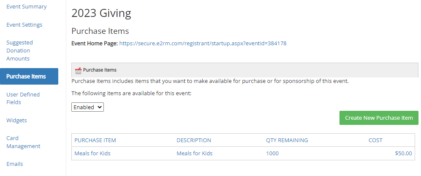Select Suggested Donation Amounts in sidebar
The width and height of the screenshot is (421, 176).
click(19, 51)
